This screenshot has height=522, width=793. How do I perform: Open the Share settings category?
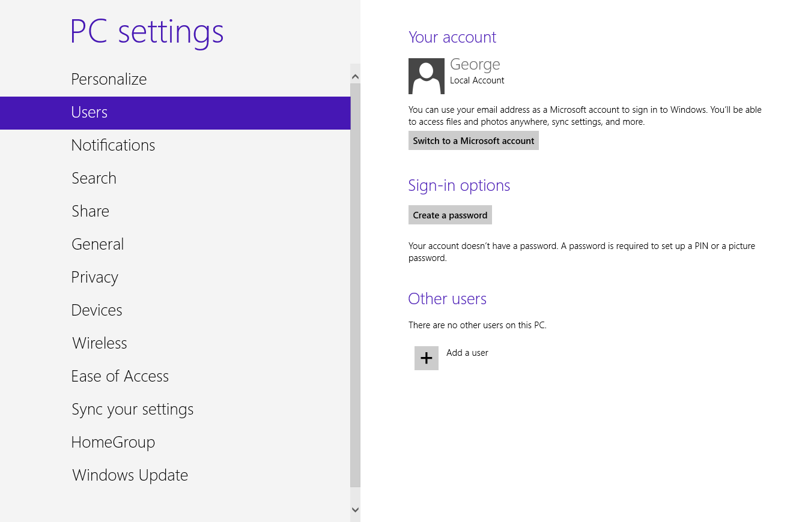click(175, 211)
